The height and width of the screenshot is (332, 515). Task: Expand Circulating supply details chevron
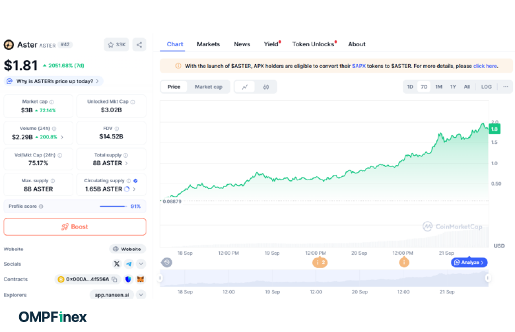pyautogui.click(x=134, y=189)
